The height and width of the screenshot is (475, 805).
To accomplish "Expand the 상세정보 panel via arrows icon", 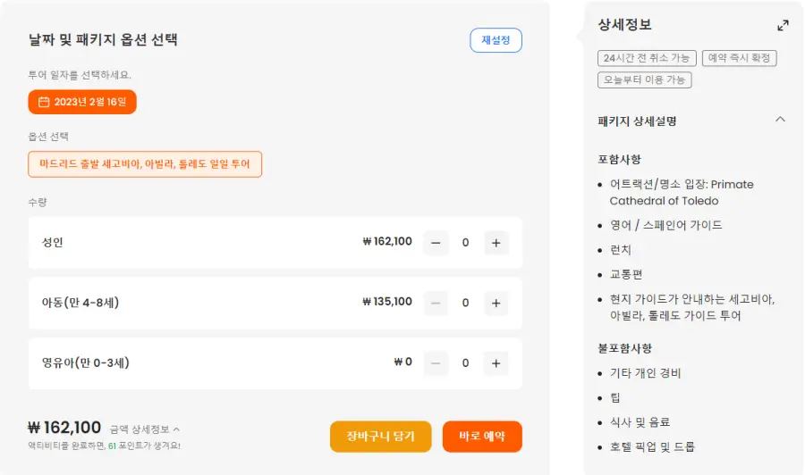I will tap(783, 25).
